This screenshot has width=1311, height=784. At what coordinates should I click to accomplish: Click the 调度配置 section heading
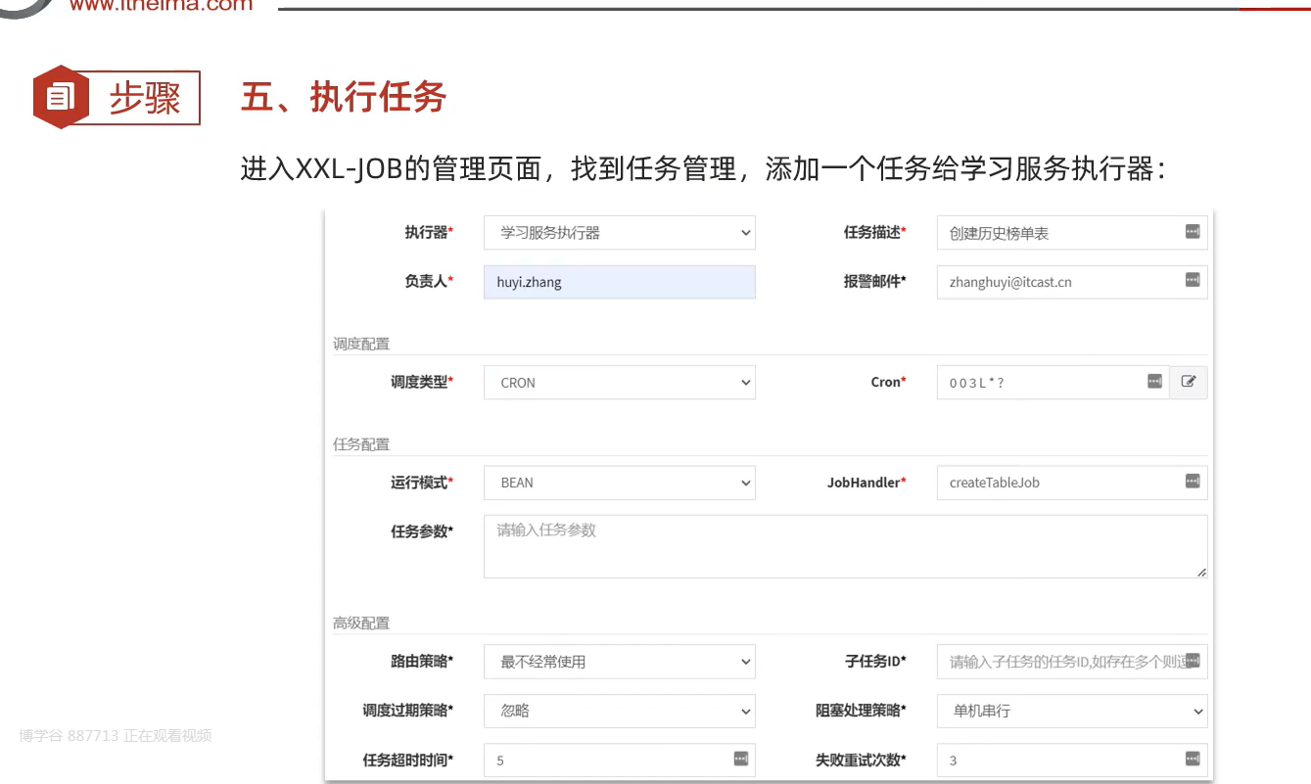[361, 345]
